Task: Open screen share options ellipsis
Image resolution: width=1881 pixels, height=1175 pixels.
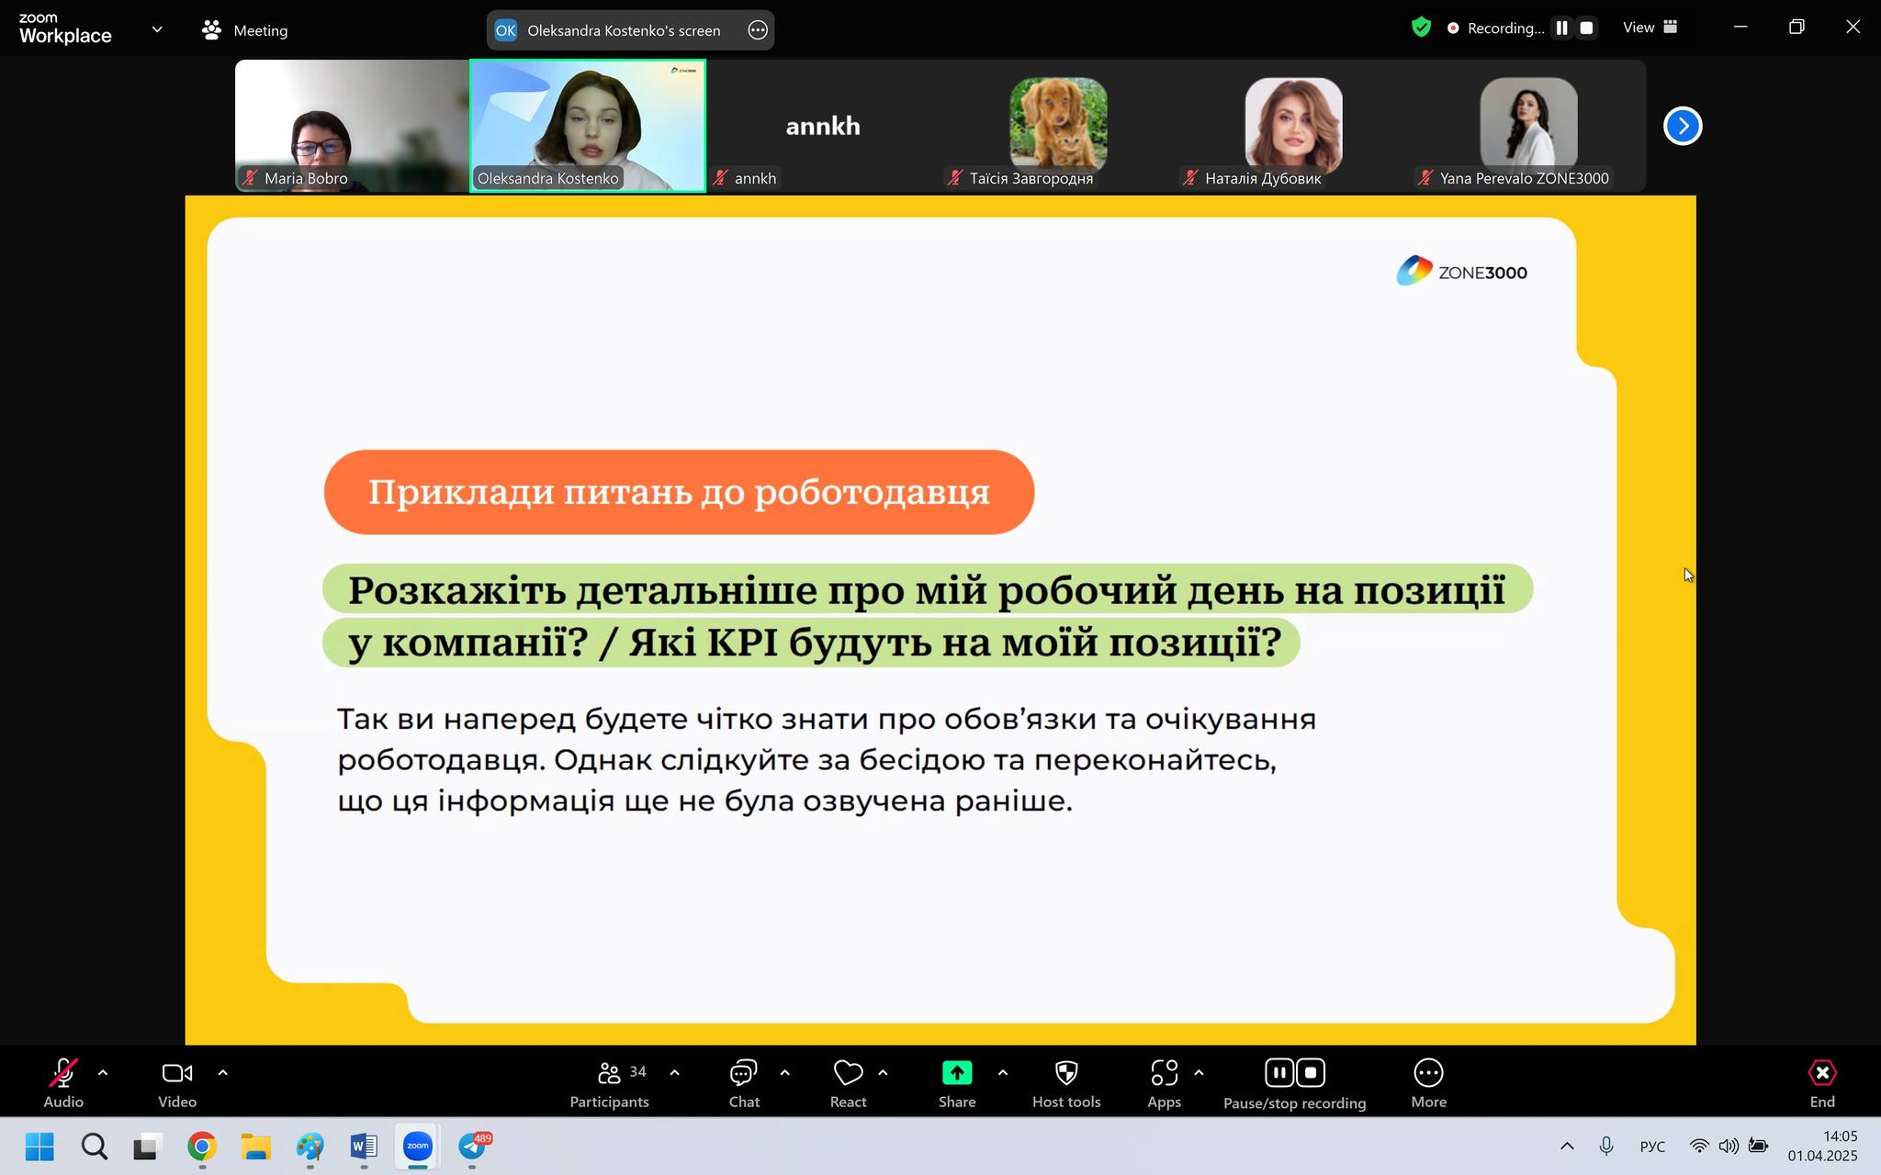Action: click(758, 30)
